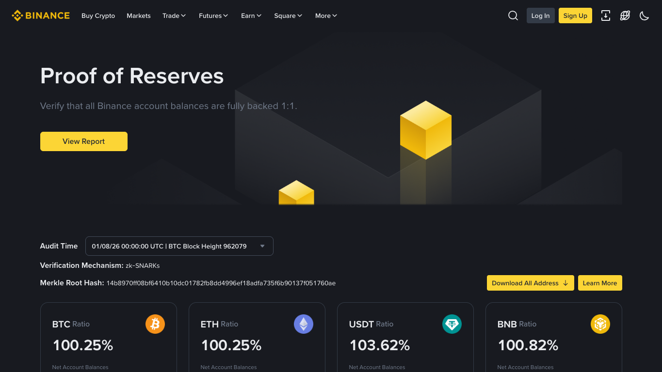Open Buy Crypto page
662x372 pixels.
click(98, 15)
